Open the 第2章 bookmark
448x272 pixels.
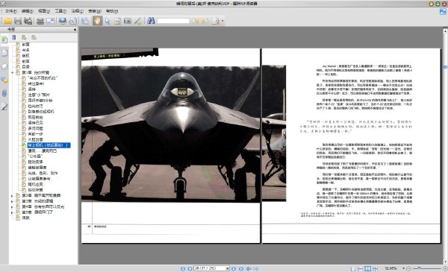pos(41,195)
